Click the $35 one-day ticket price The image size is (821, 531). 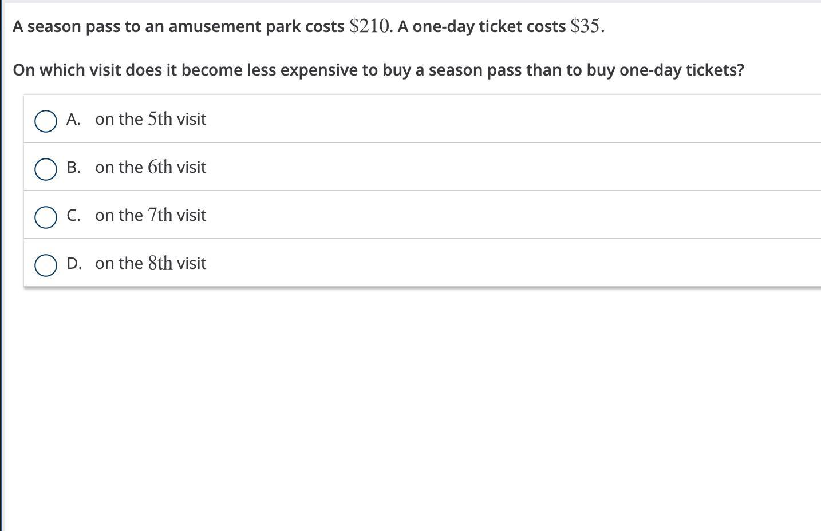pos(585,26)
